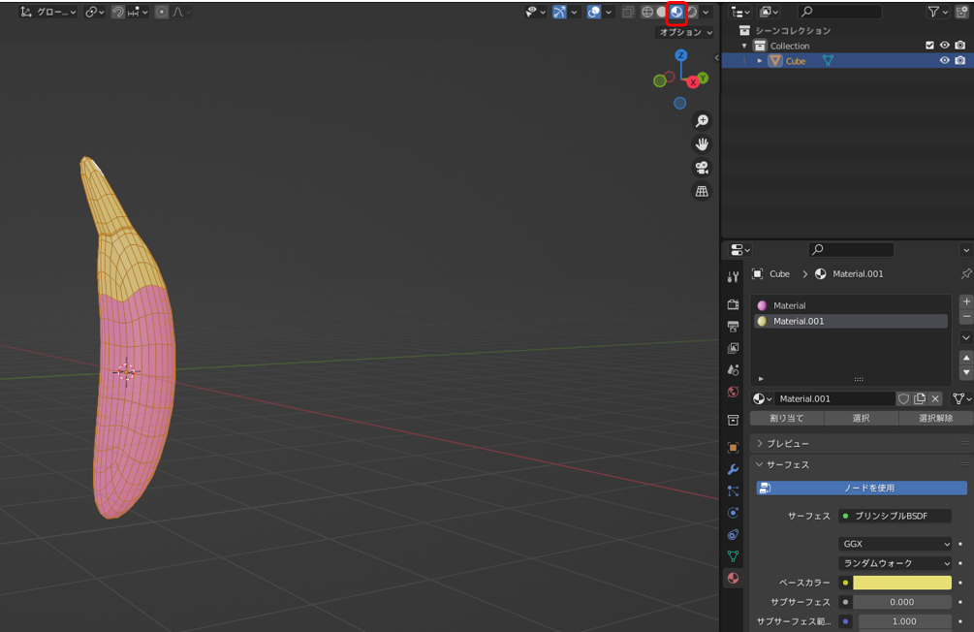Open transform orientation dropdown (グロー...)
The image size is (974, 632).
[x=47, y=12]
